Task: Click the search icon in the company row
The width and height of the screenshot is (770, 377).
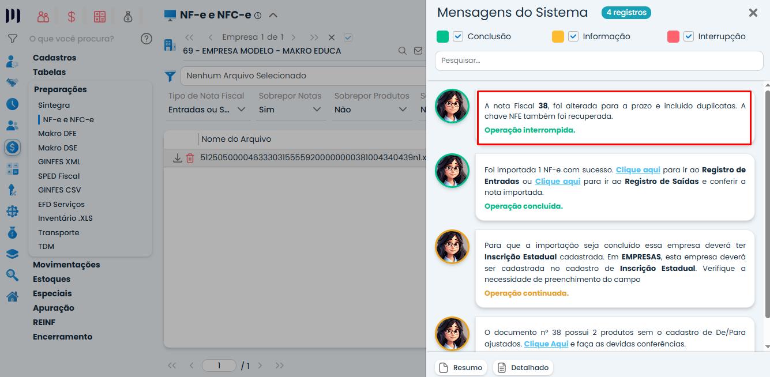Action: [403, 51]
